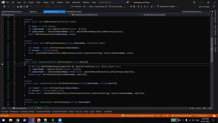Open the File menu

[7, 2]
